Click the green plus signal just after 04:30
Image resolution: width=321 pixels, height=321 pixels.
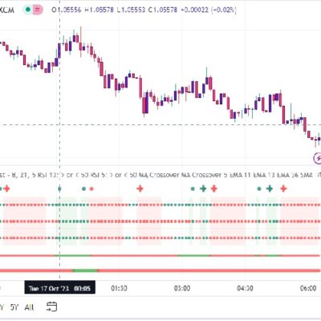[x=270, y=189]
